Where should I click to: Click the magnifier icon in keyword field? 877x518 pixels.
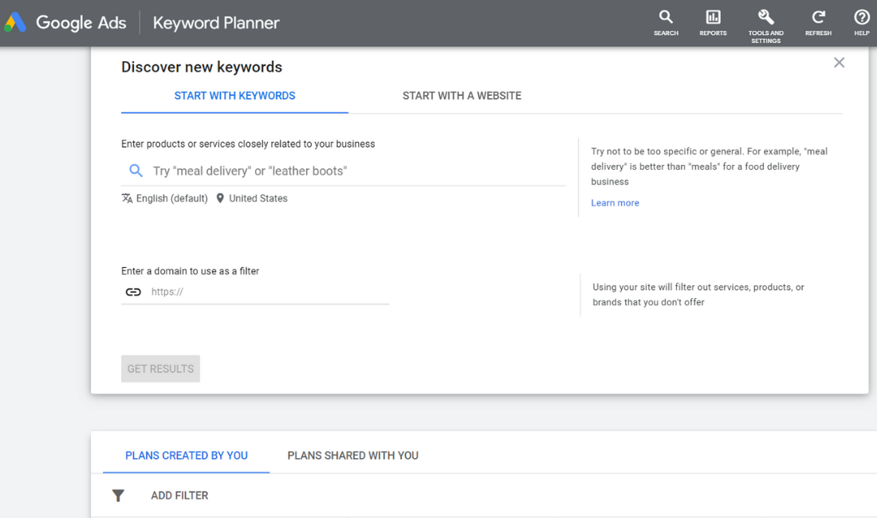136,171
